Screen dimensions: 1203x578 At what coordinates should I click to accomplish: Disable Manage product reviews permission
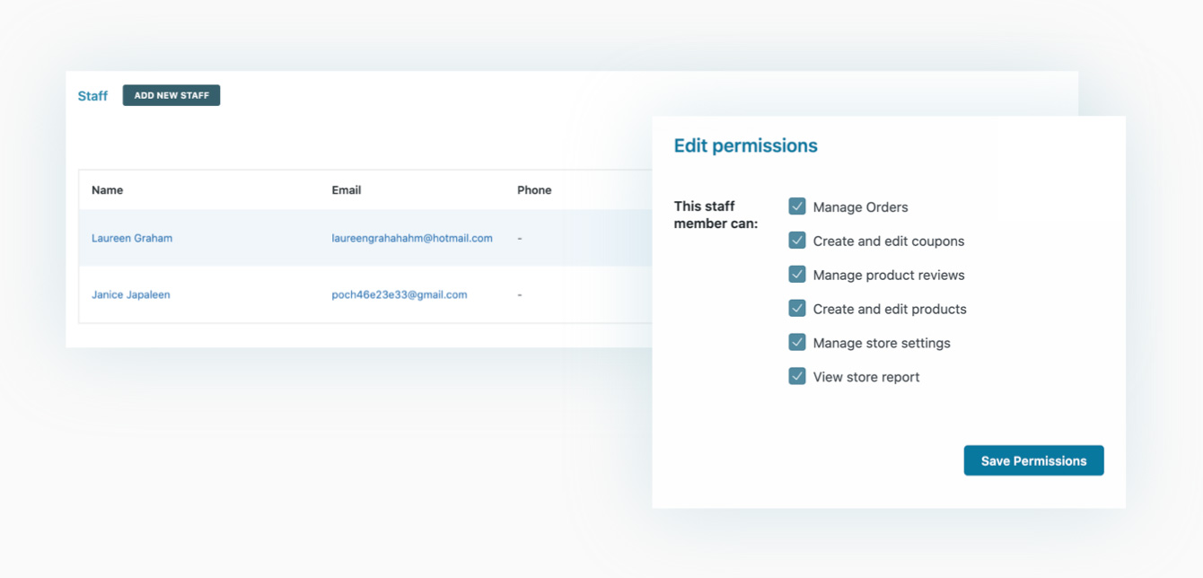pyautogui.click(x=797, y=275)
